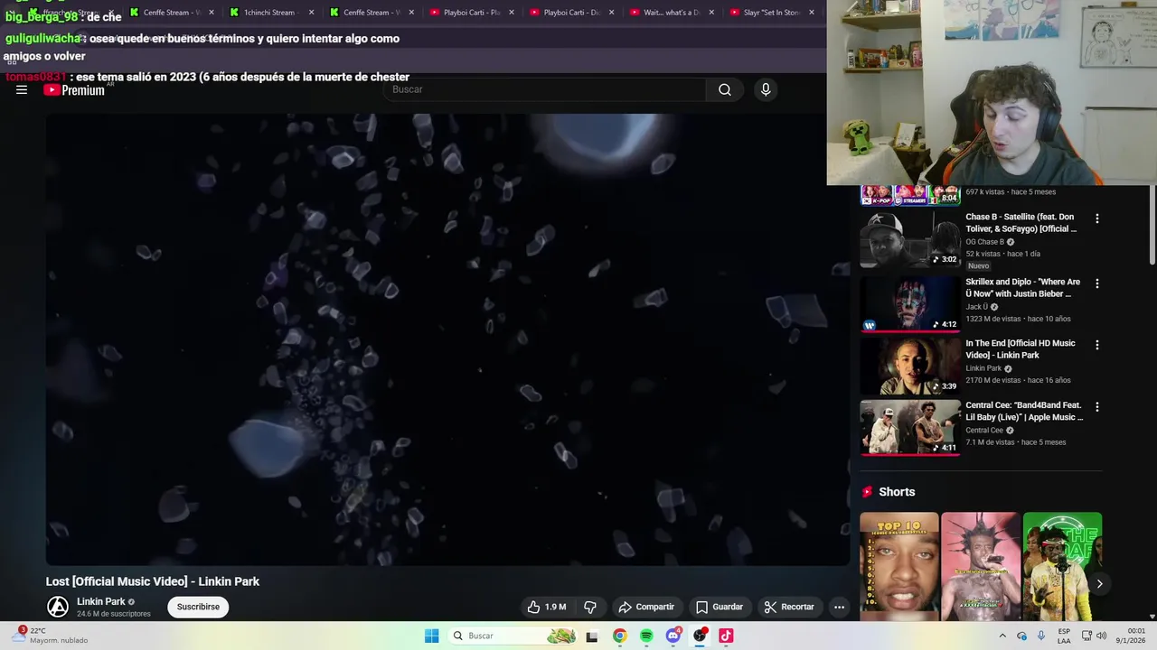1157x650 pixels.
Task: Open title 'In The End [Official HD Music Video]'
Action: pos(1020,348)
